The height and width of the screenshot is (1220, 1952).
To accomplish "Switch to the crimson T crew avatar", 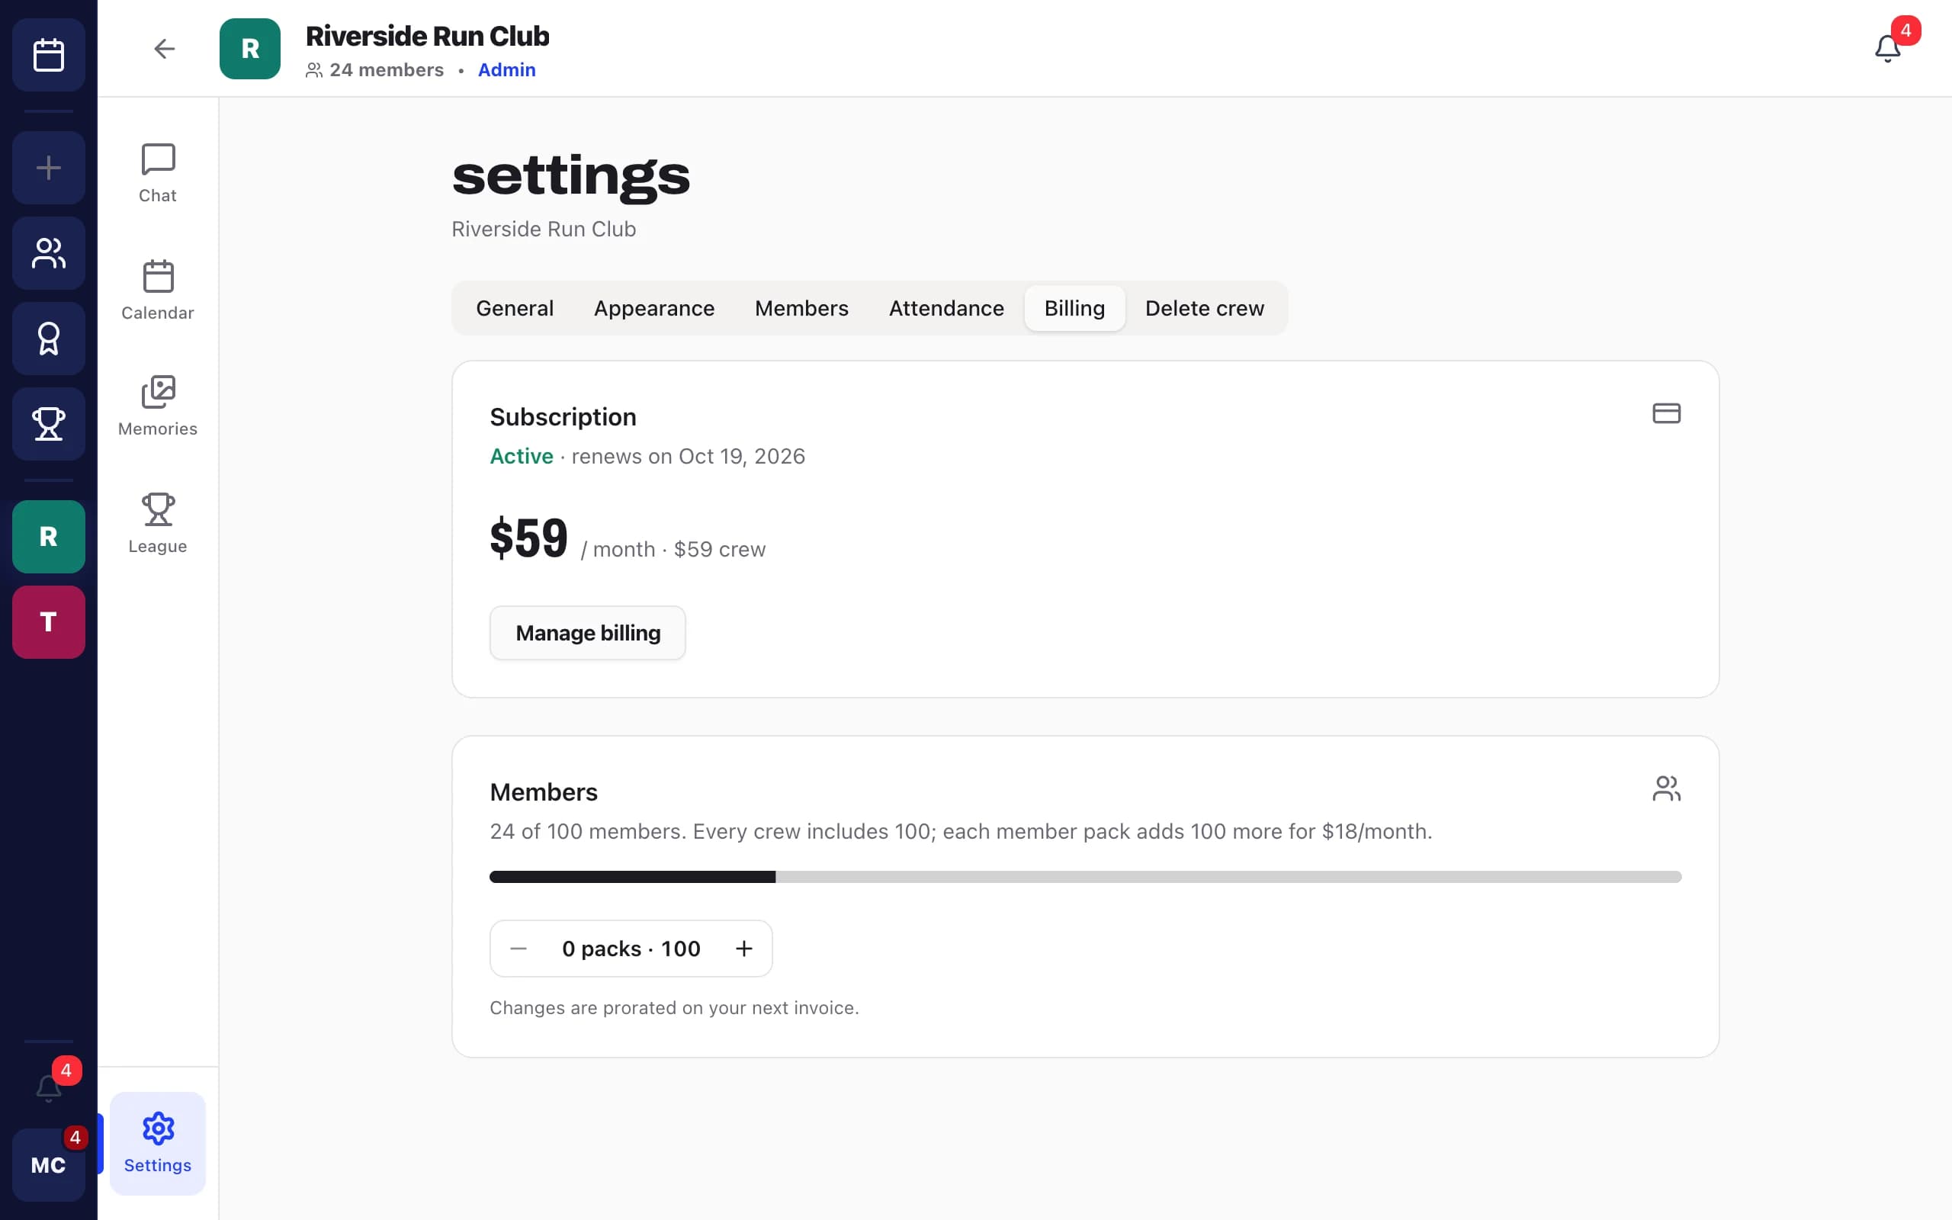I will tap(48, 622).
